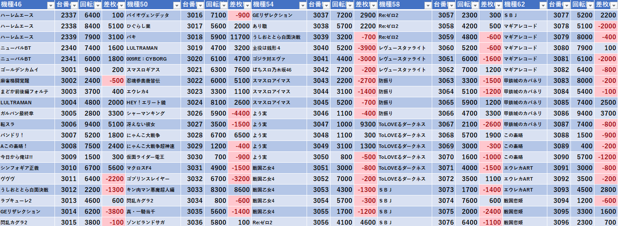Select cell 009RE：CYBORG
This screenshot has width=618, height=226.
154,59
